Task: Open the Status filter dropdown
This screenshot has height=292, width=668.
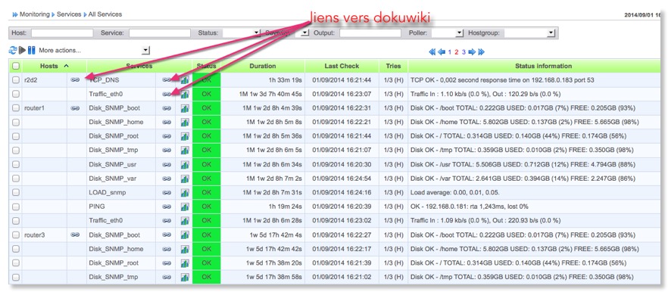Action: (x=241, y=33)
